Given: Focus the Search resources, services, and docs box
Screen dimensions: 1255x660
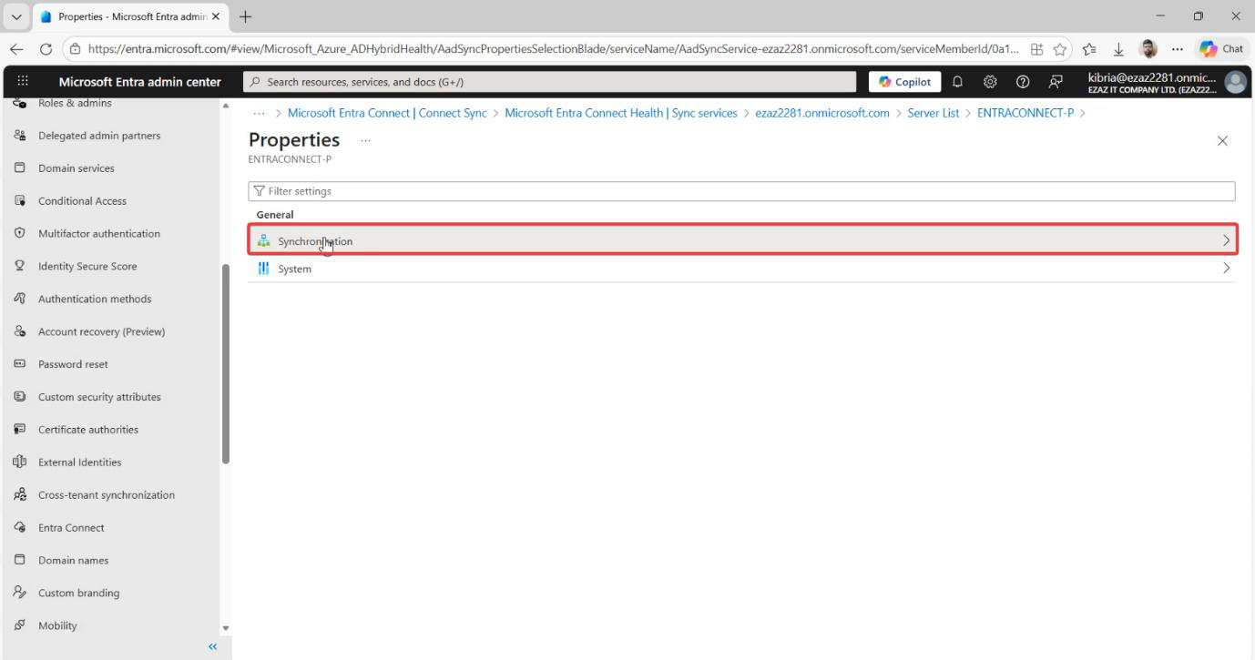Looking at the screenshot, I should (551, 82).
